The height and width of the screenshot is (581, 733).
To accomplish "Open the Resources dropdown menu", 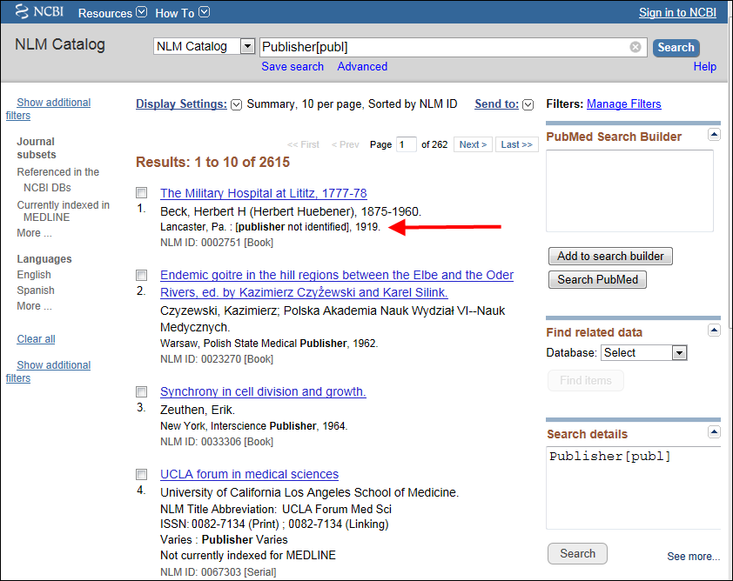I will click(112, 13).
